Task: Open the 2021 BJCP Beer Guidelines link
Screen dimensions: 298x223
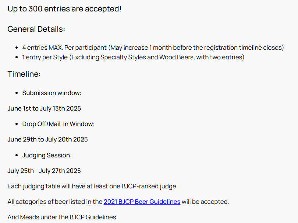Action: tap(142, 202)
